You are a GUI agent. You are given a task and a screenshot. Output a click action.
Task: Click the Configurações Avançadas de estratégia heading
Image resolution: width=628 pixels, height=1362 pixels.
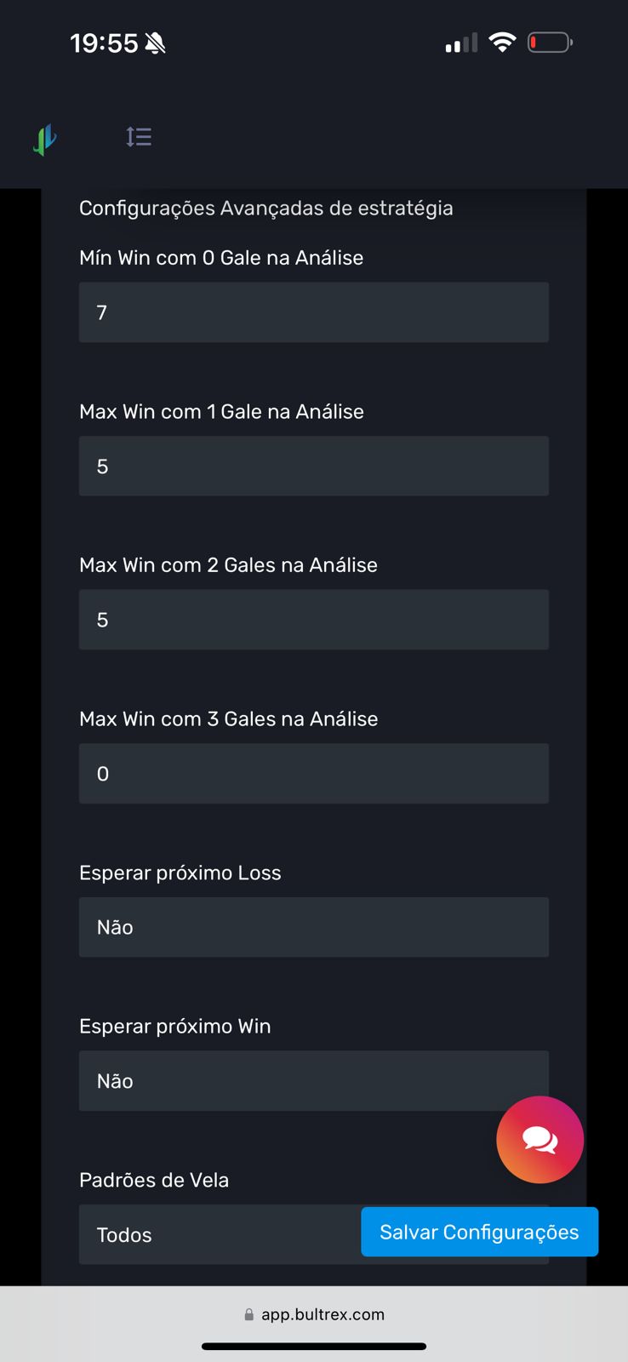(265, 209)
